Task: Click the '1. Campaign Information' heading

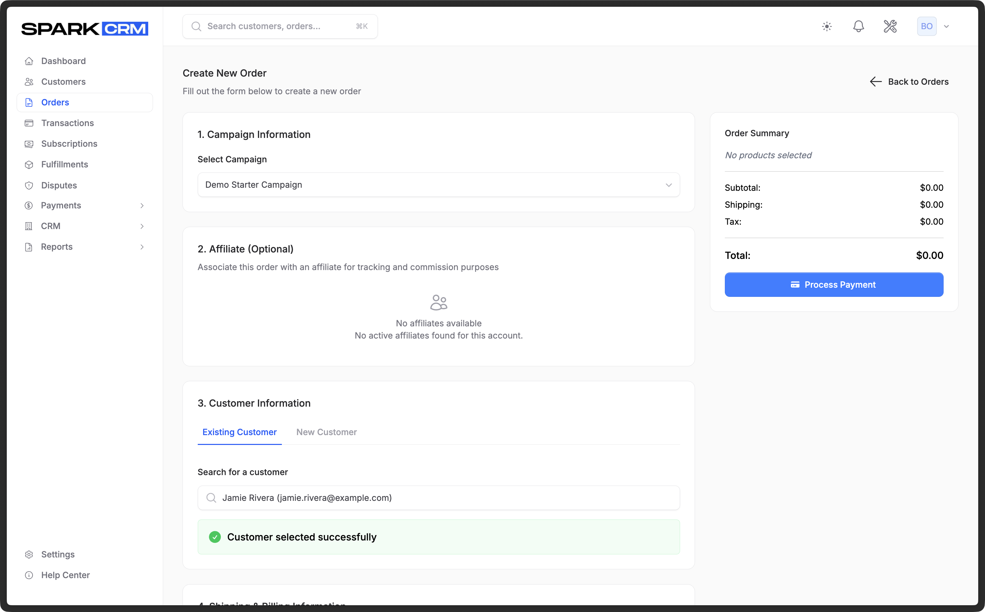Action: pos(254,135)
